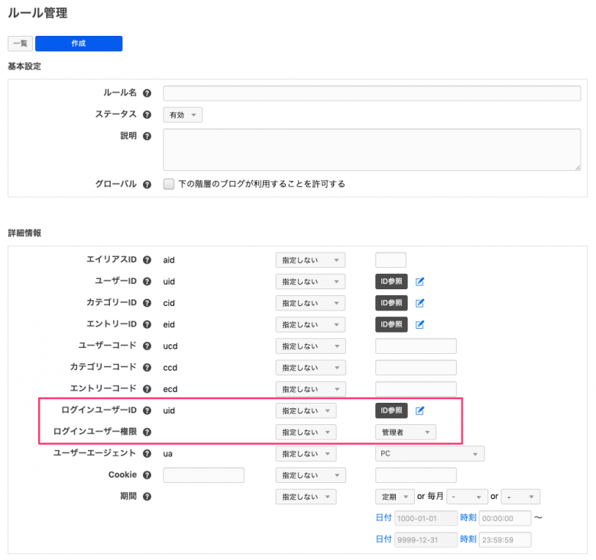
Task: Click the edit icon in ユーザーID row
Action: tap(419, 282)
